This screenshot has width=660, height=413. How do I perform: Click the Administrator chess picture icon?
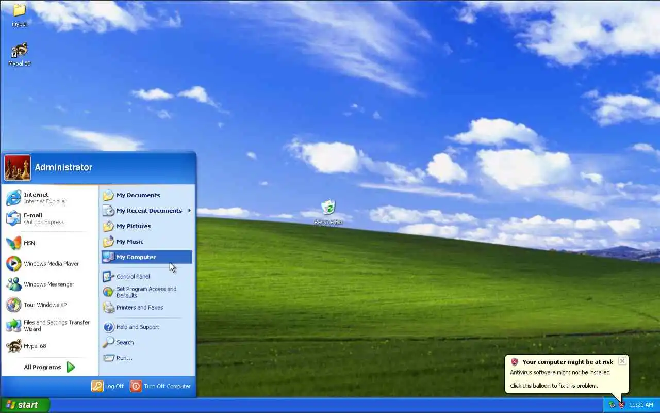18,168
